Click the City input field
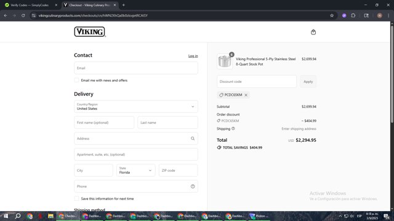The image size is (394, 221). [x=94, y=171]
